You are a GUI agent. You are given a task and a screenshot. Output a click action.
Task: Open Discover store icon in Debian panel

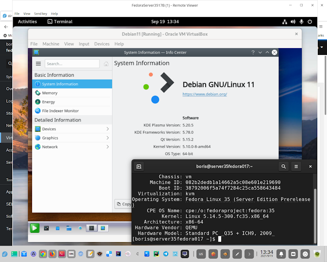point(58,228)
